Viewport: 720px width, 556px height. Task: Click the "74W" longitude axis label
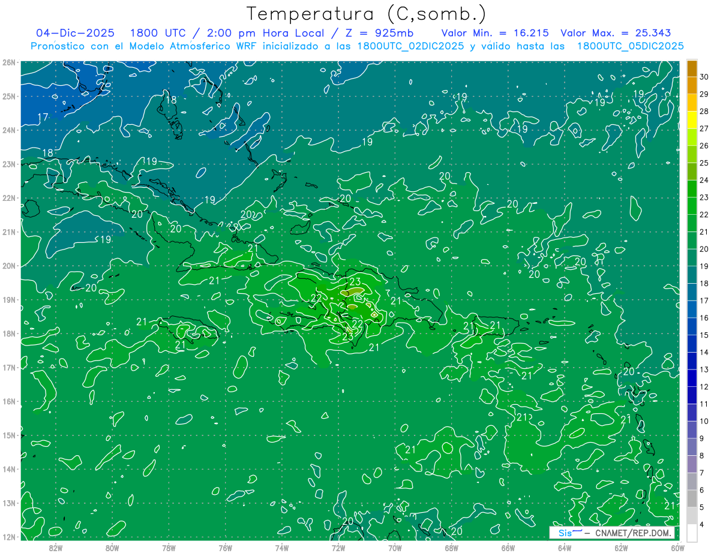281,548
